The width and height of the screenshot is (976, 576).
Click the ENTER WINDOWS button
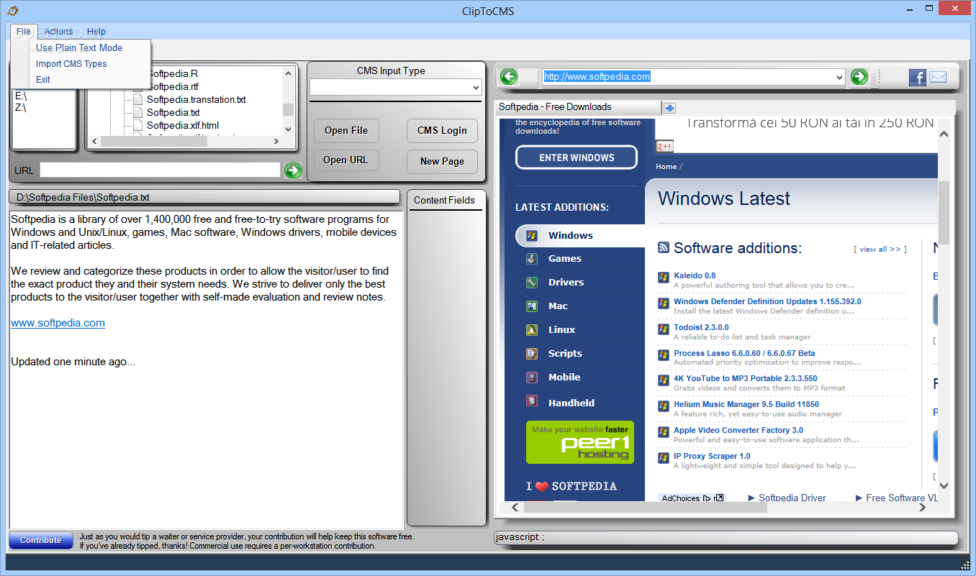[x=577, y=157]
